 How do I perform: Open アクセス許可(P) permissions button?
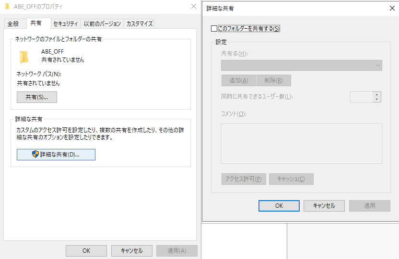tap(244, 179)
